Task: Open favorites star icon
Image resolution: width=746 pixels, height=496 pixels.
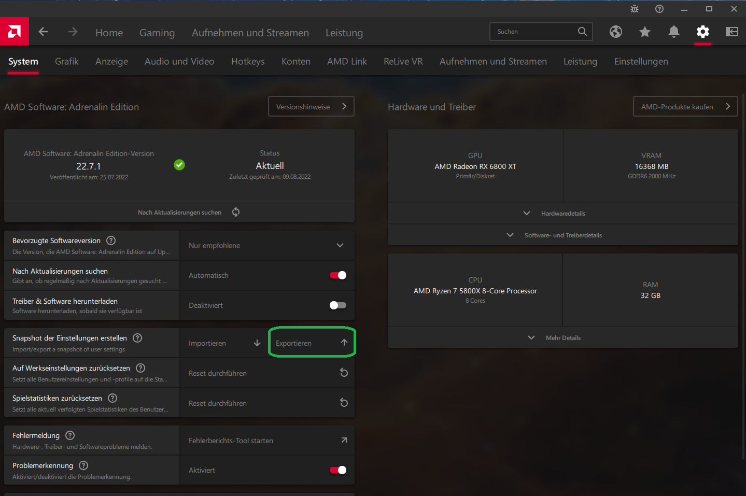Action: coord(645,32)
